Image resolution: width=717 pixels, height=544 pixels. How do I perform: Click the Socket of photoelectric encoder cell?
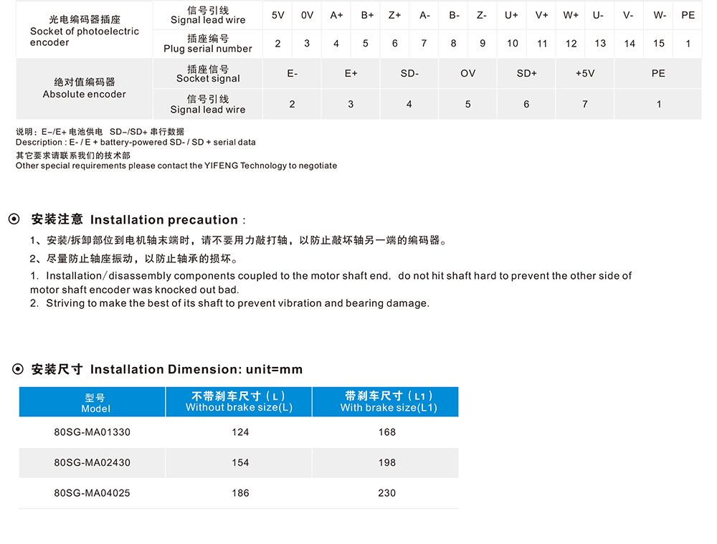pyautogui.click(x=84, y=29)
